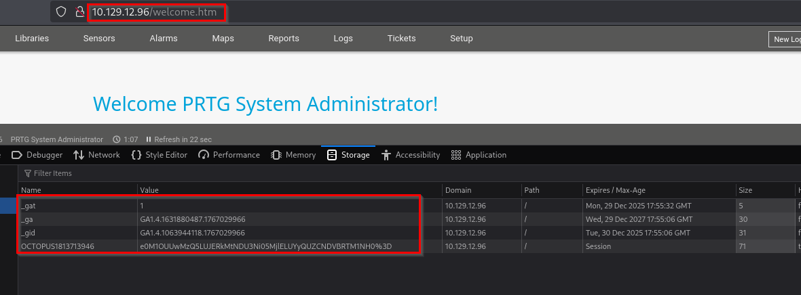Click the shield tracking protection icon
This screenshot has height=295, width=801.
(62, 12)
